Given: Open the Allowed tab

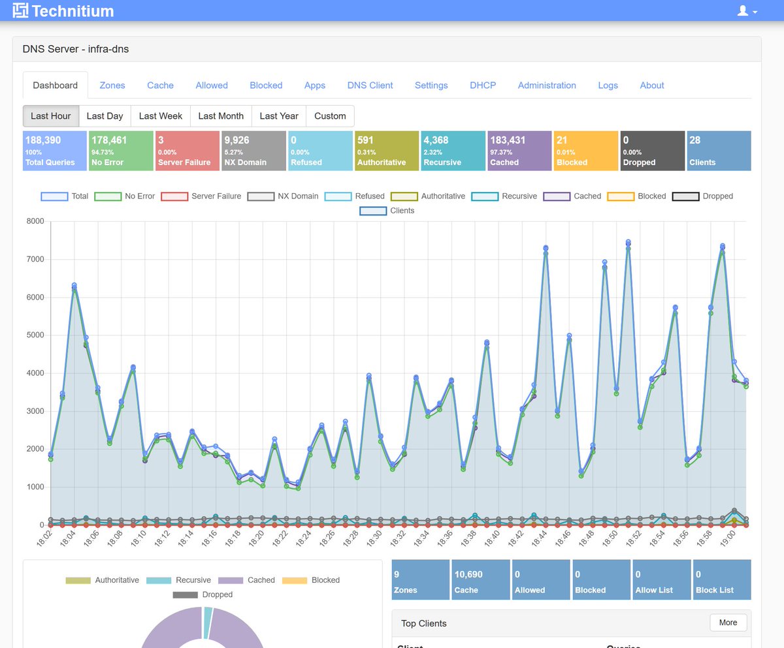Looking at the screenshot, I should [212, 85].
